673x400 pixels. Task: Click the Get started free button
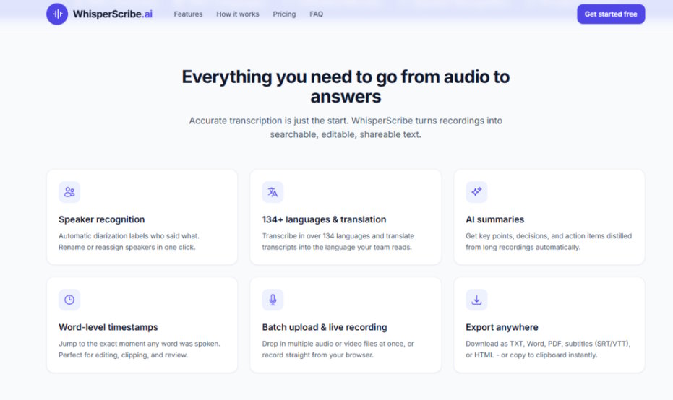611,14
